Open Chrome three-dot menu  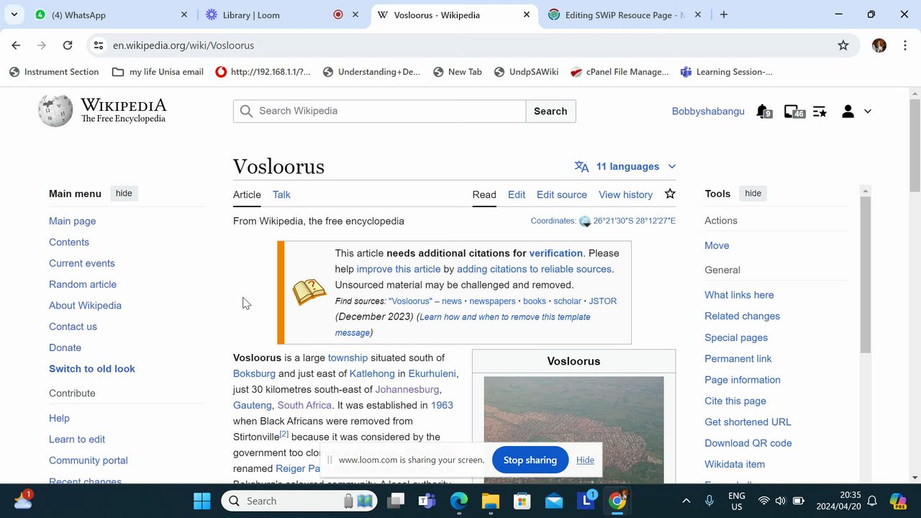coord(904,45)
